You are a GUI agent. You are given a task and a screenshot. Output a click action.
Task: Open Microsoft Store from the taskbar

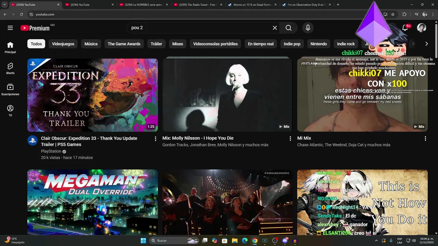[x=224, y=241]
